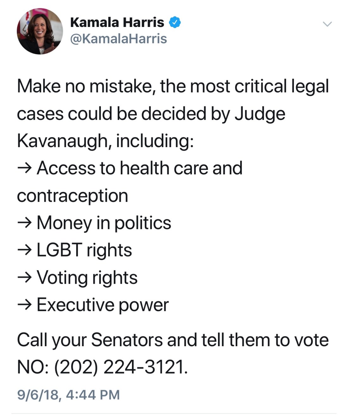Click the "LGBT rights" text
348x415 pixels.
point(84,250)
